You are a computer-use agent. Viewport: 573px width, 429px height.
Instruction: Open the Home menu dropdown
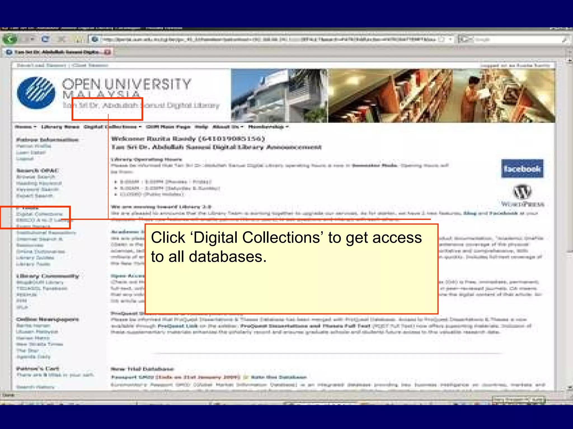tap(25, 127)
